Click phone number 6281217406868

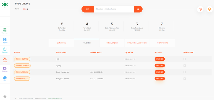click(97, 79)
